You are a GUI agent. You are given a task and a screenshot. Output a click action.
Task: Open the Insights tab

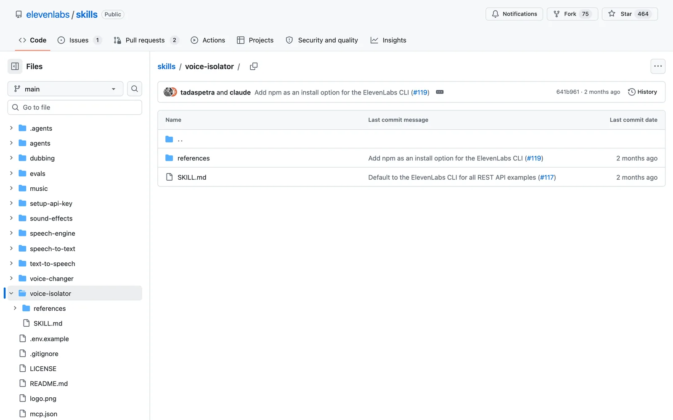point(388,40)
